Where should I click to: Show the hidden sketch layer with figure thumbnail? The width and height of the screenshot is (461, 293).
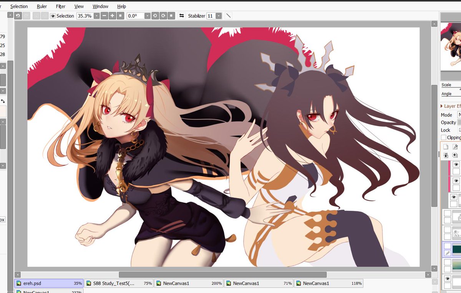(x=448, y=213)
